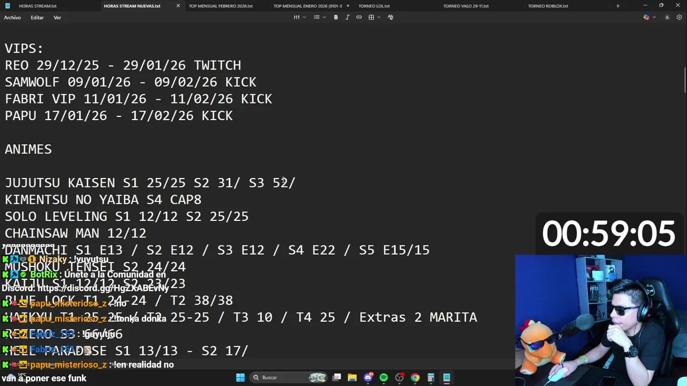Click BotRix's chat message about Comunidad
The width and height of the screenshot is (687, 386).
pos(86,281)
